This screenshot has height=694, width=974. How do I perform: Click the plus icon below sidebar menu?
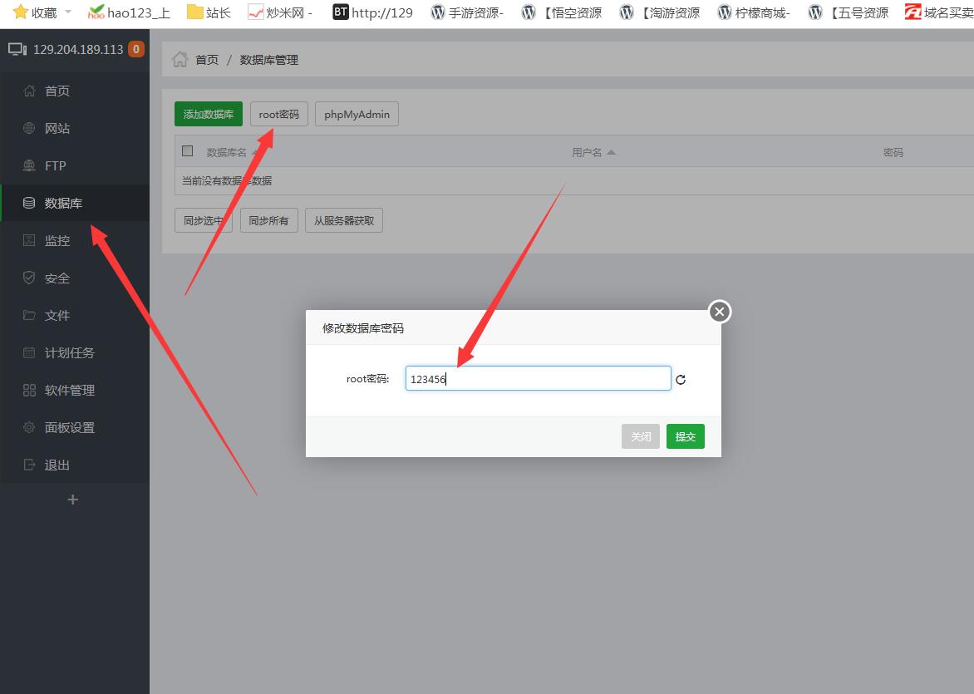[72, 500]
